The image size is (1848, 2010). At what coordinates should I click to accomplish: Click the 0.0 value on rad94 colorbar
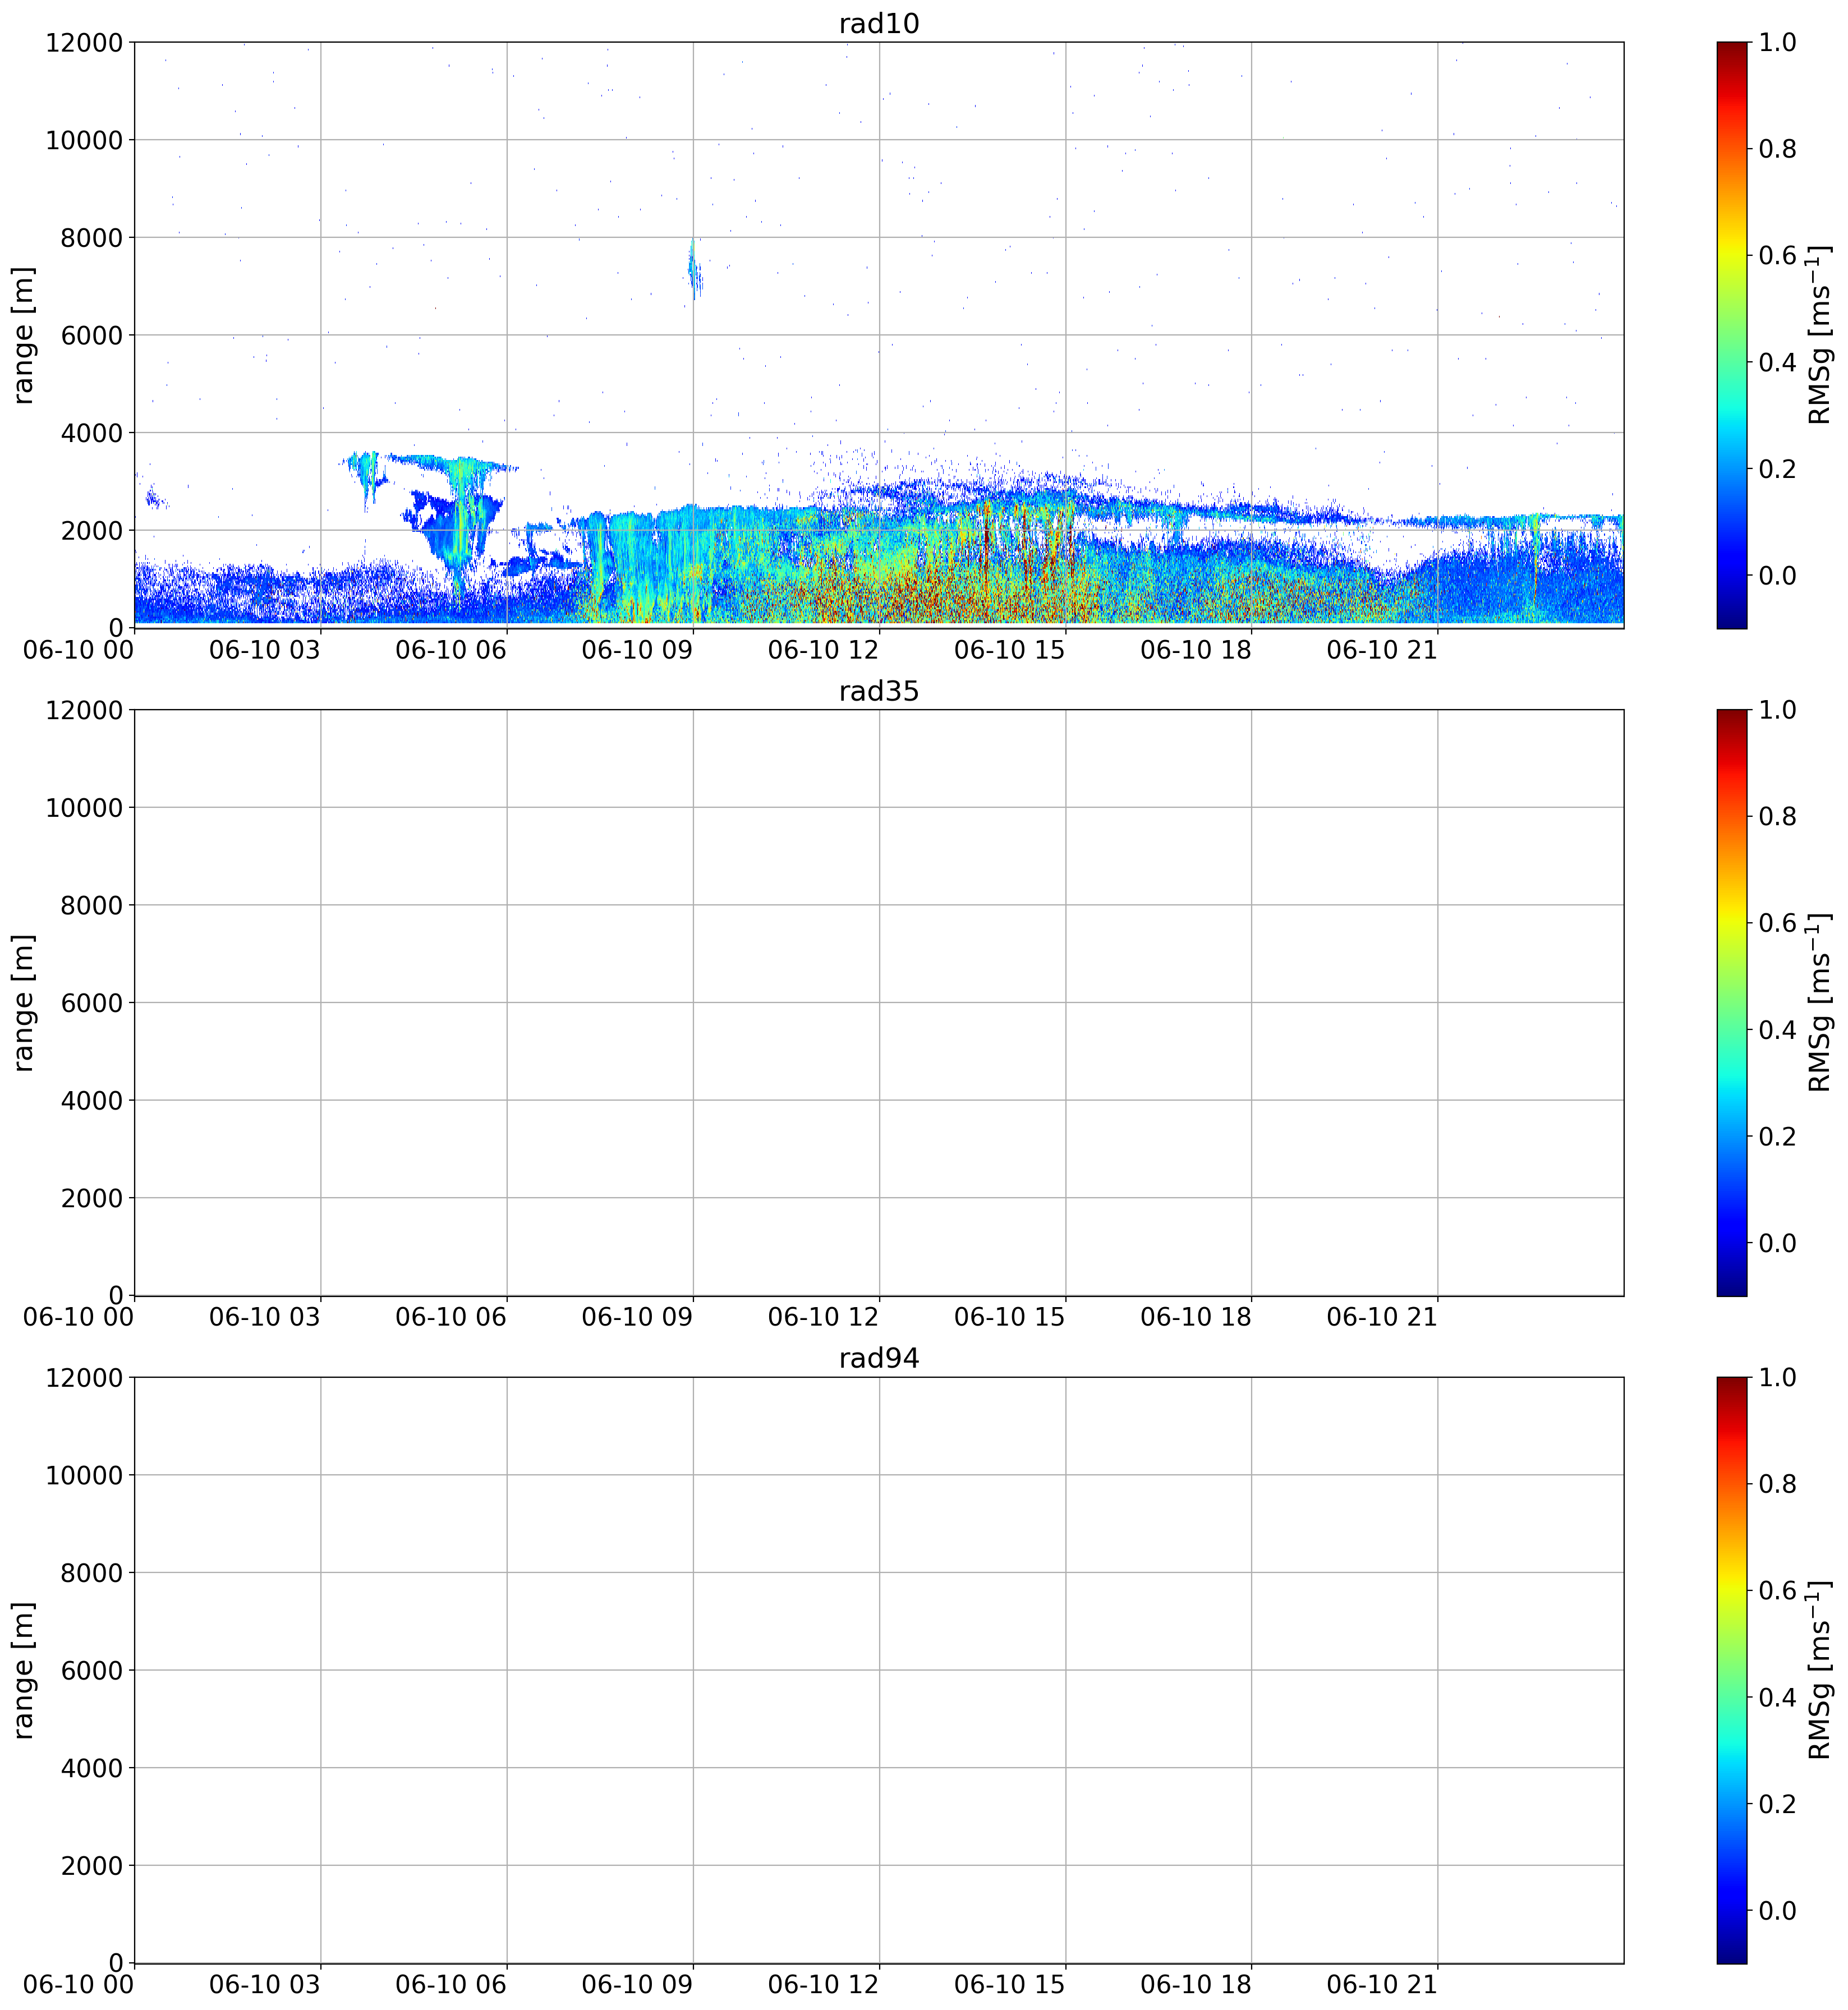click(x=1778, y=1910)
